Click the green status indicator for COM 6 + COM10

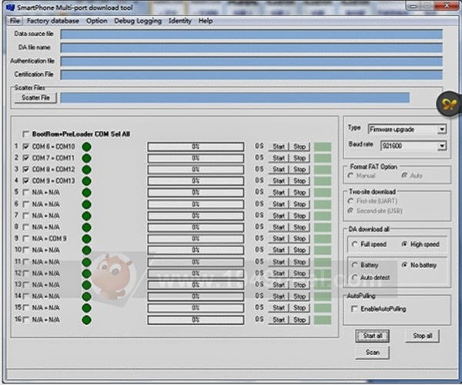point(86,147)
